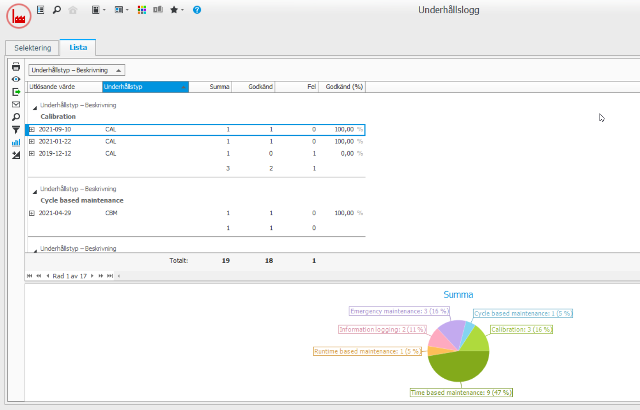This screenshot has height=410, width=640.
Task: Collapse the Calibration group
Action: click(34, 108)
